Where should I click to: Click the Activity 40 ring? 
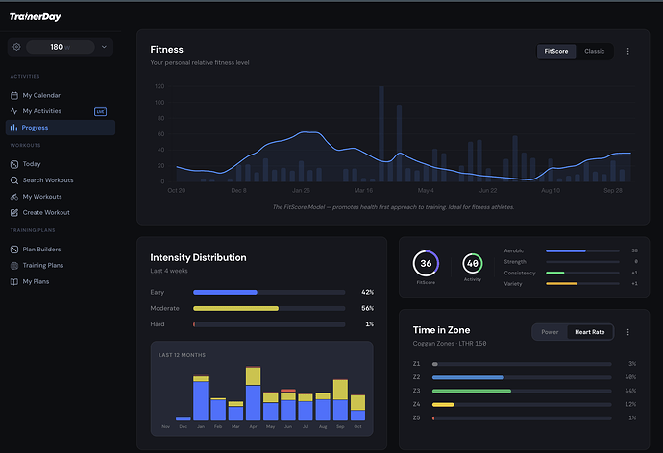tap(473, 263)
